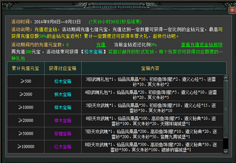Click 获得对应宝箱 column header
The width and height of the screenshot is (236, 163).
63,68
